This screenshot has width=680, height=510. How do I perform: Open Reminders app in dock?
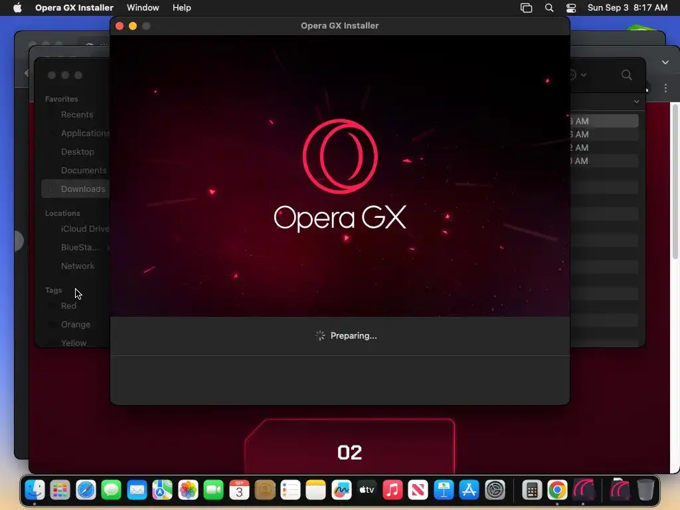point(290,491)
